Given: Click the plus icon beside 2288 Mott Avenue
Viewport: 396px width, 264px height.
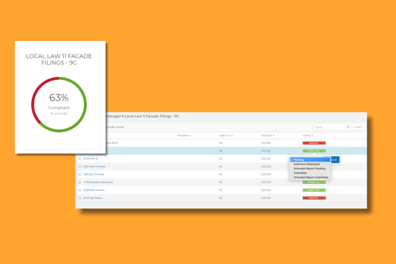Looking at the screenshot, I should [80, 190].
